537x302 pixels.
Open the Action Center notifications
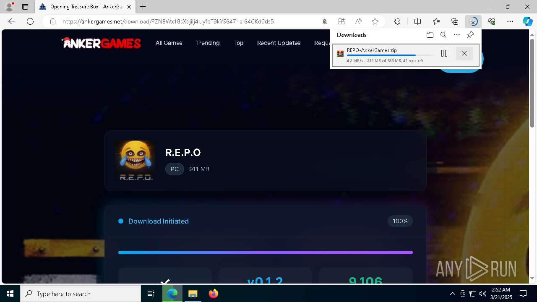pyautogui.click(x=523, y=294)
